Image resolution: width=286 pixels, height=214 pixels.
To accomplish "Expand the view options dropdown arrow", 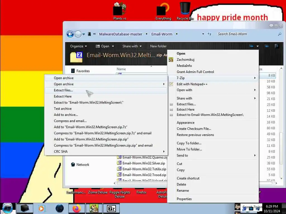I will pos(258,46).
